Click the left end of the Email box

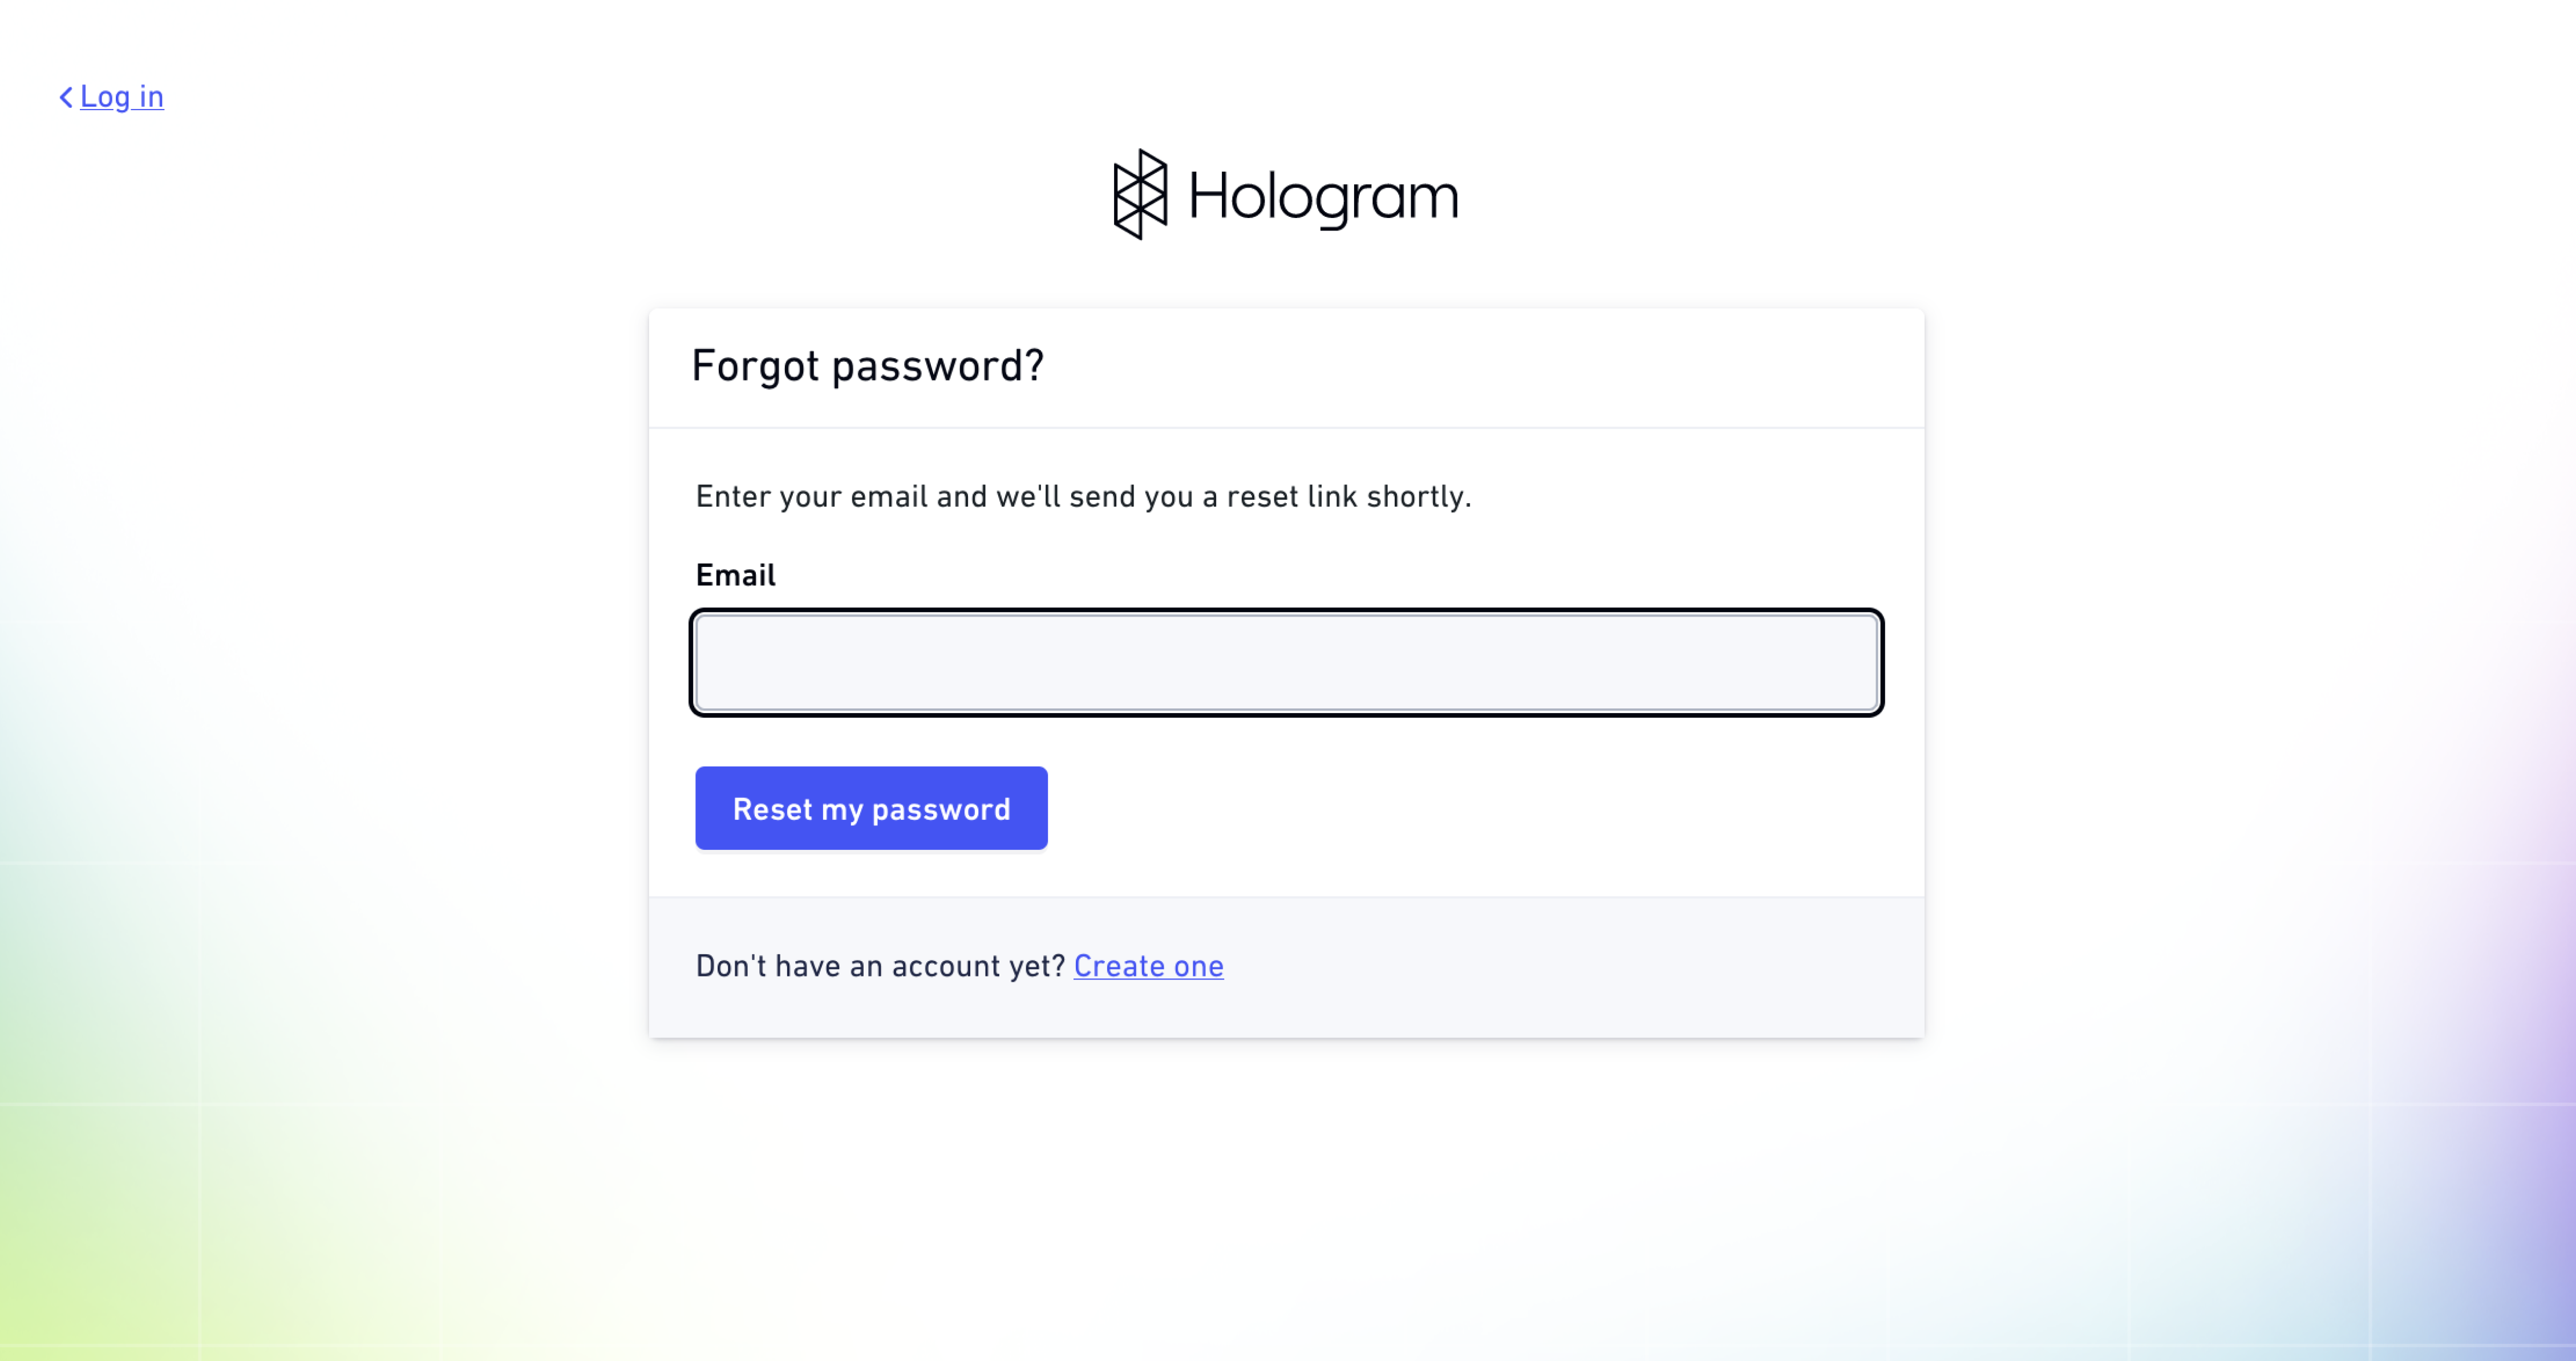coord(720,663)
